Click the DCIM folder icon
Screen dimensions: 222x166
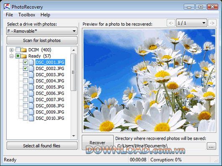23,50
